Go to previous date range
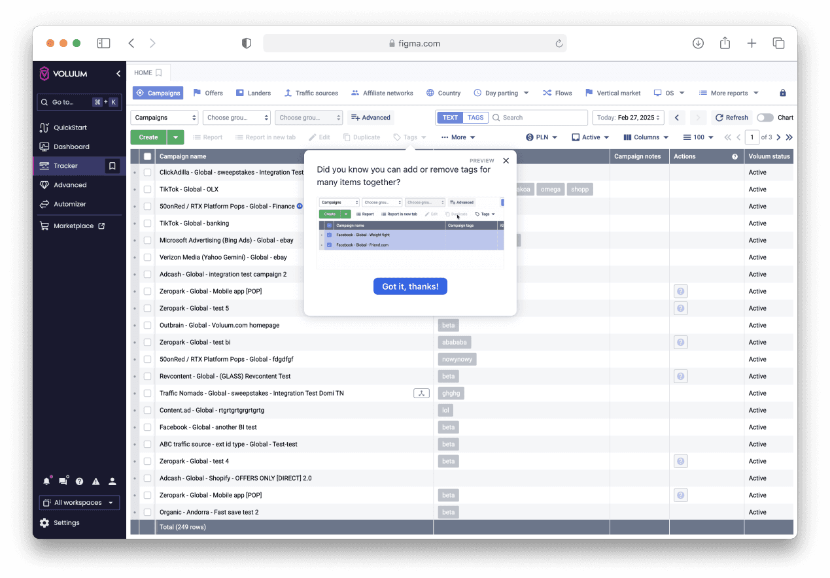This screenshot has width=830, height=578. click(677, 118)
